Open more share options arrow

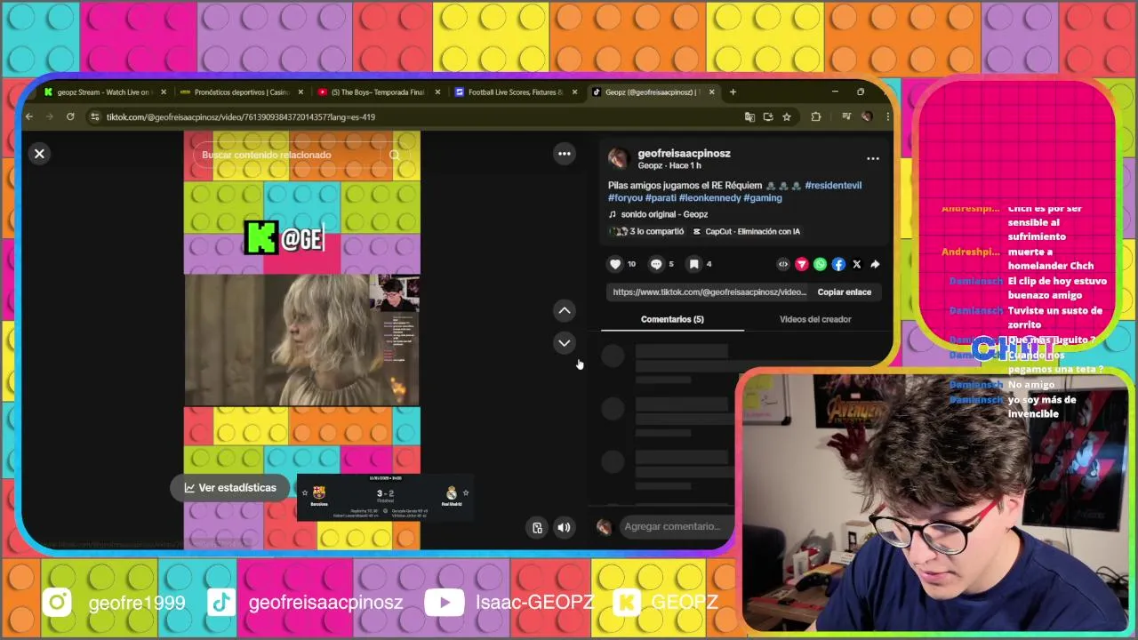coord(875,264)
